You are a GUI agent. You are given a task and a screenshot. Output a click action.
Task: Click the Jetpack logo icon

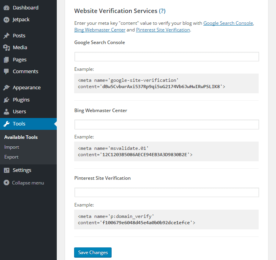7,20
